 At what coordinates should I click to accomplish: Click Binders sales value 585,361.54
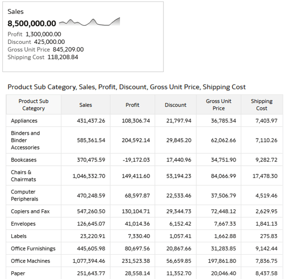point(91,140)
